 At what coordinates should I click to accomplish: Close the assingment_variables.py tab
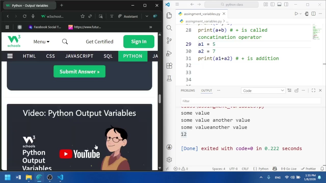[x=224, y=14]
